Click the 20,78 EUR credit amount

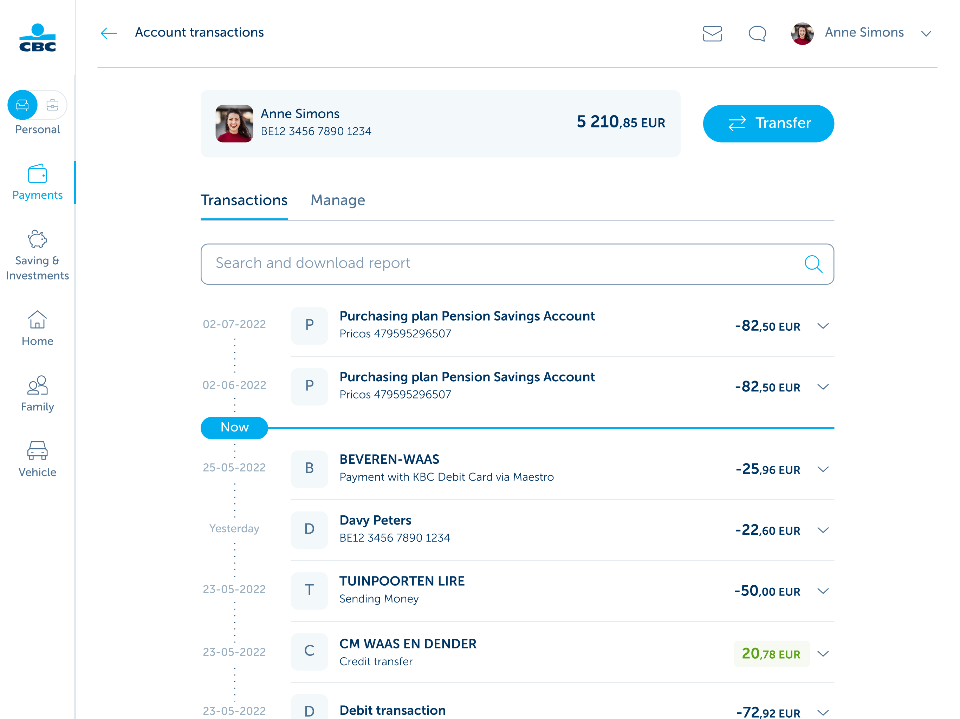pos(771,653)
